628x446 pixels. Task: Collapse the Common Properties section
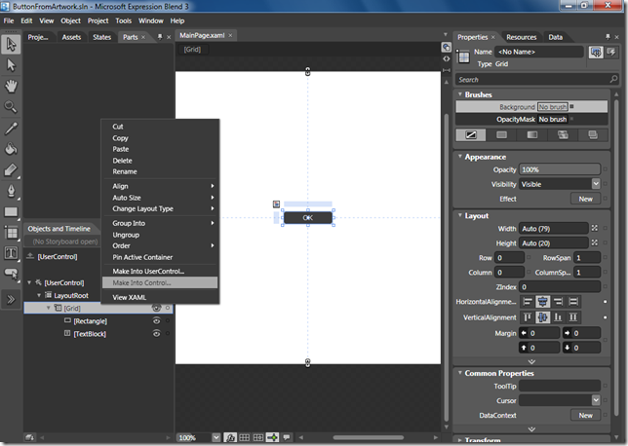click(x=460, y=372)
